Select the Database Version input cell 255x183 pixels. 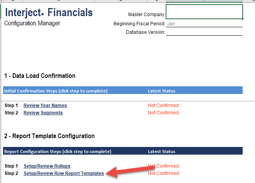coord(204,32)
